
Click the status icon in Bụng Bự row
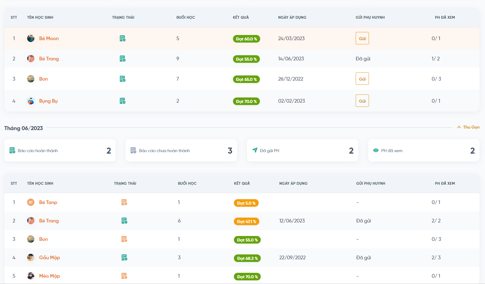pyautogui.click(x=122, y=101)
